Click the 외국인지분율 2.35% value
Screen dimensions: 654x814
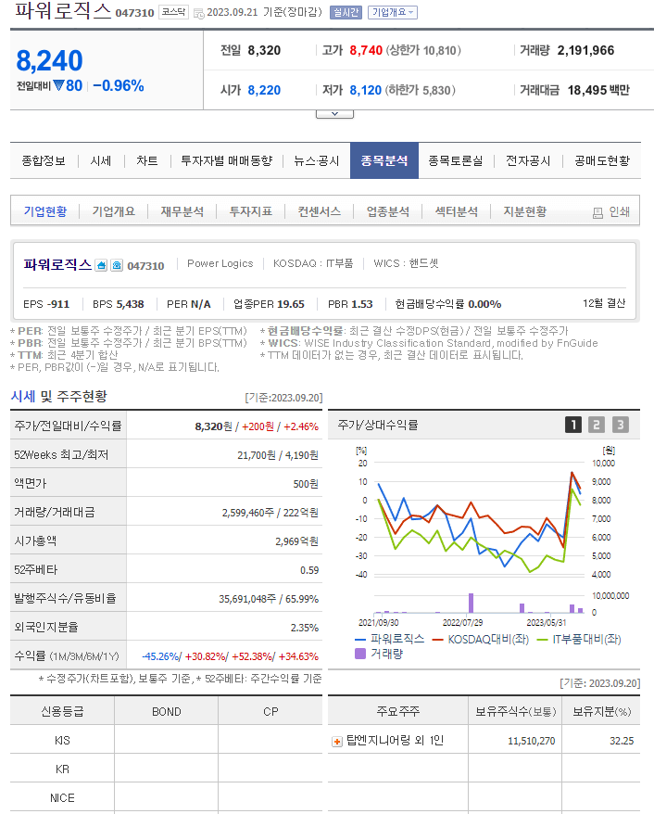[x=305, y=628]
